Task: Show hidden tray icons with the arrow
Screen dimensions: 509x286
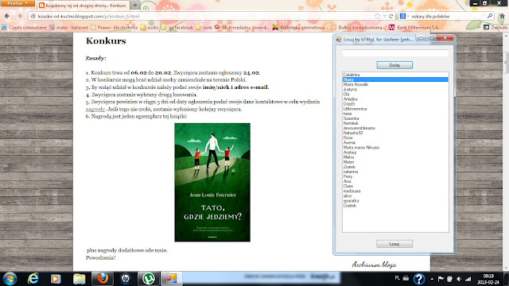Action: click(432, 279)
